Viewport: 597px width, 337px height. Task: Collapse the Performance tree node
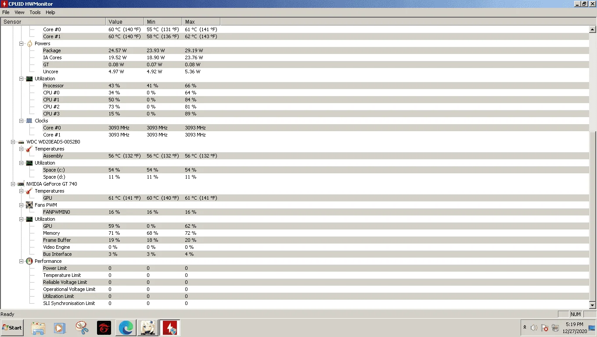pyautogui.click(x=21, y=261)
